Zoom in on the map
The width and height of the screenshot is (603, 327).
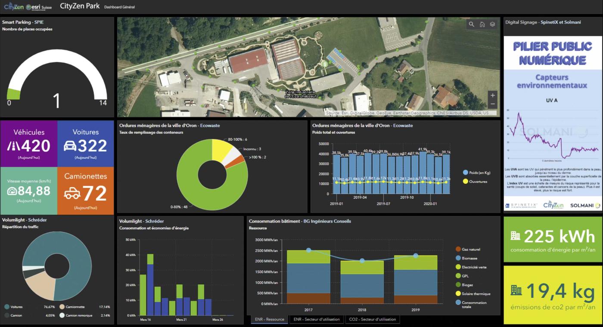point(493,95)
